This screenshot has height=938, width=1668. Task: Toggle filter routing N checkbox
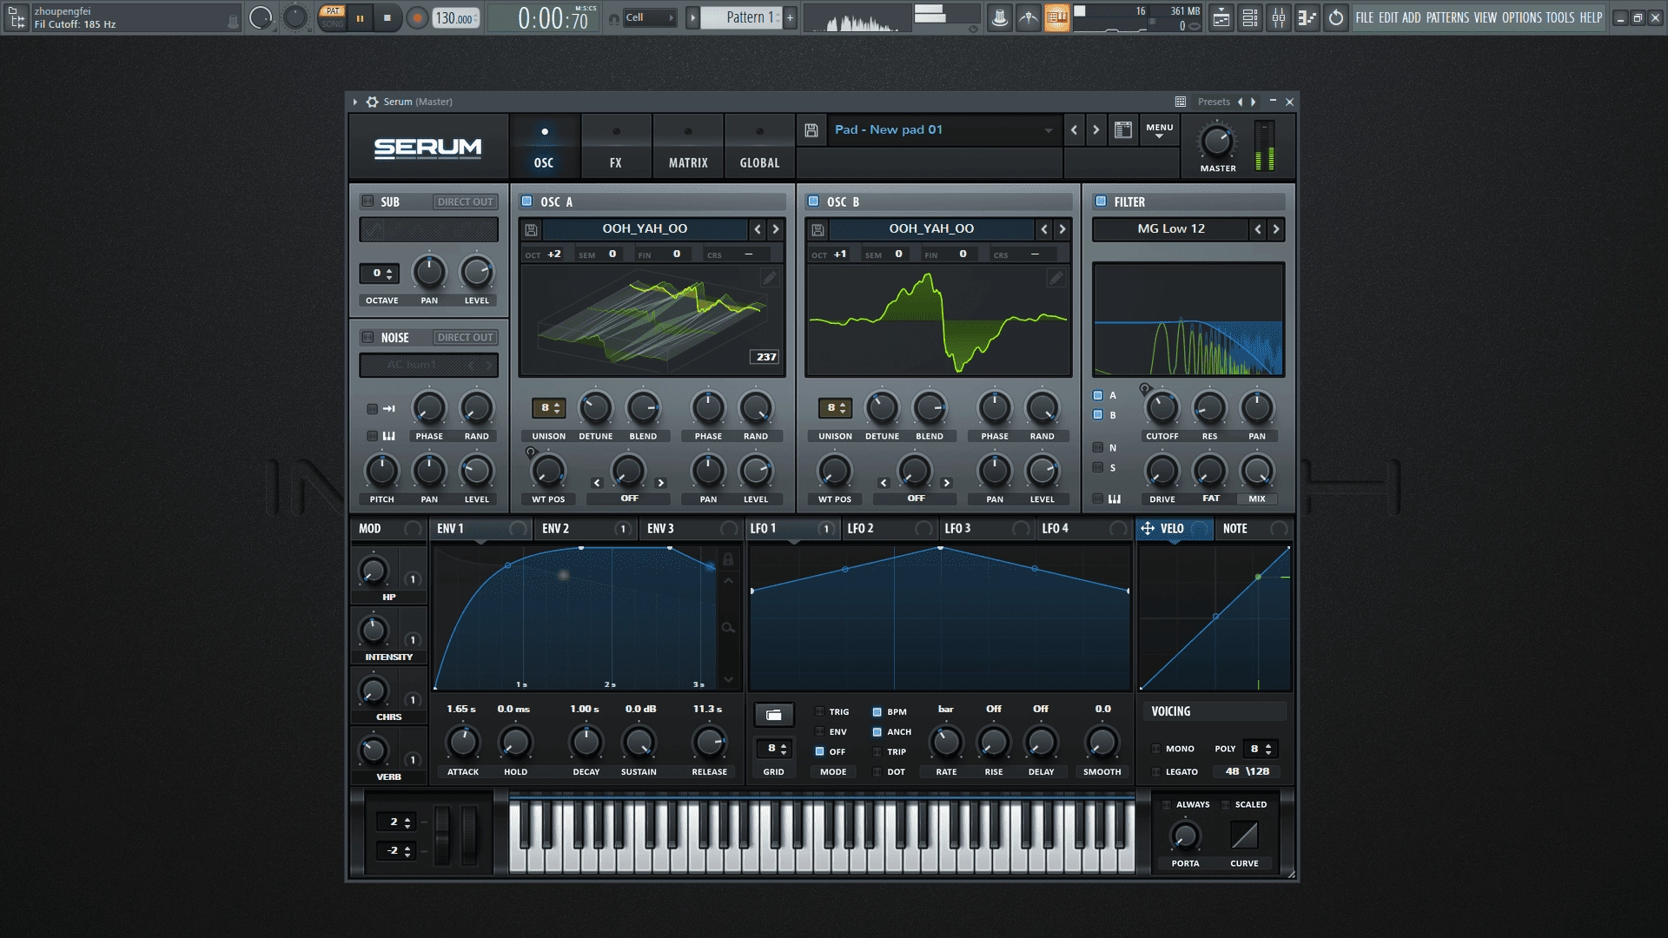point(1098,447)
